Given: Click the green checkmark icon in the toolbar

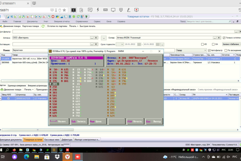Looking at the screenshot, I should pos(74,16).
